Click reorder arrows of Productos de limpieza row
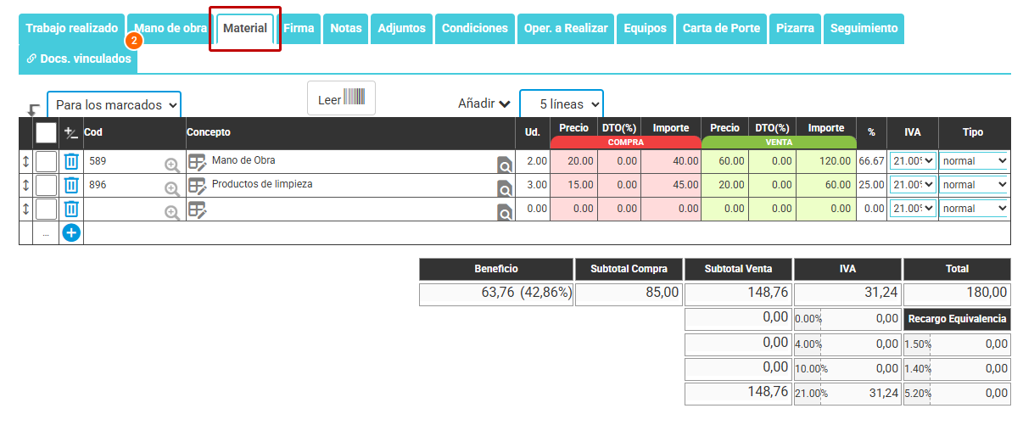This screenshot has width=1023, height=425. 25,185
